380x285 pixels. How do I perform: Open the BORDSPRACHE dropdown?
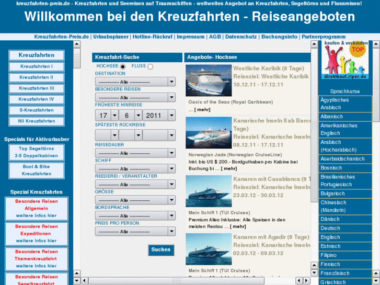(x=135, y=215)
